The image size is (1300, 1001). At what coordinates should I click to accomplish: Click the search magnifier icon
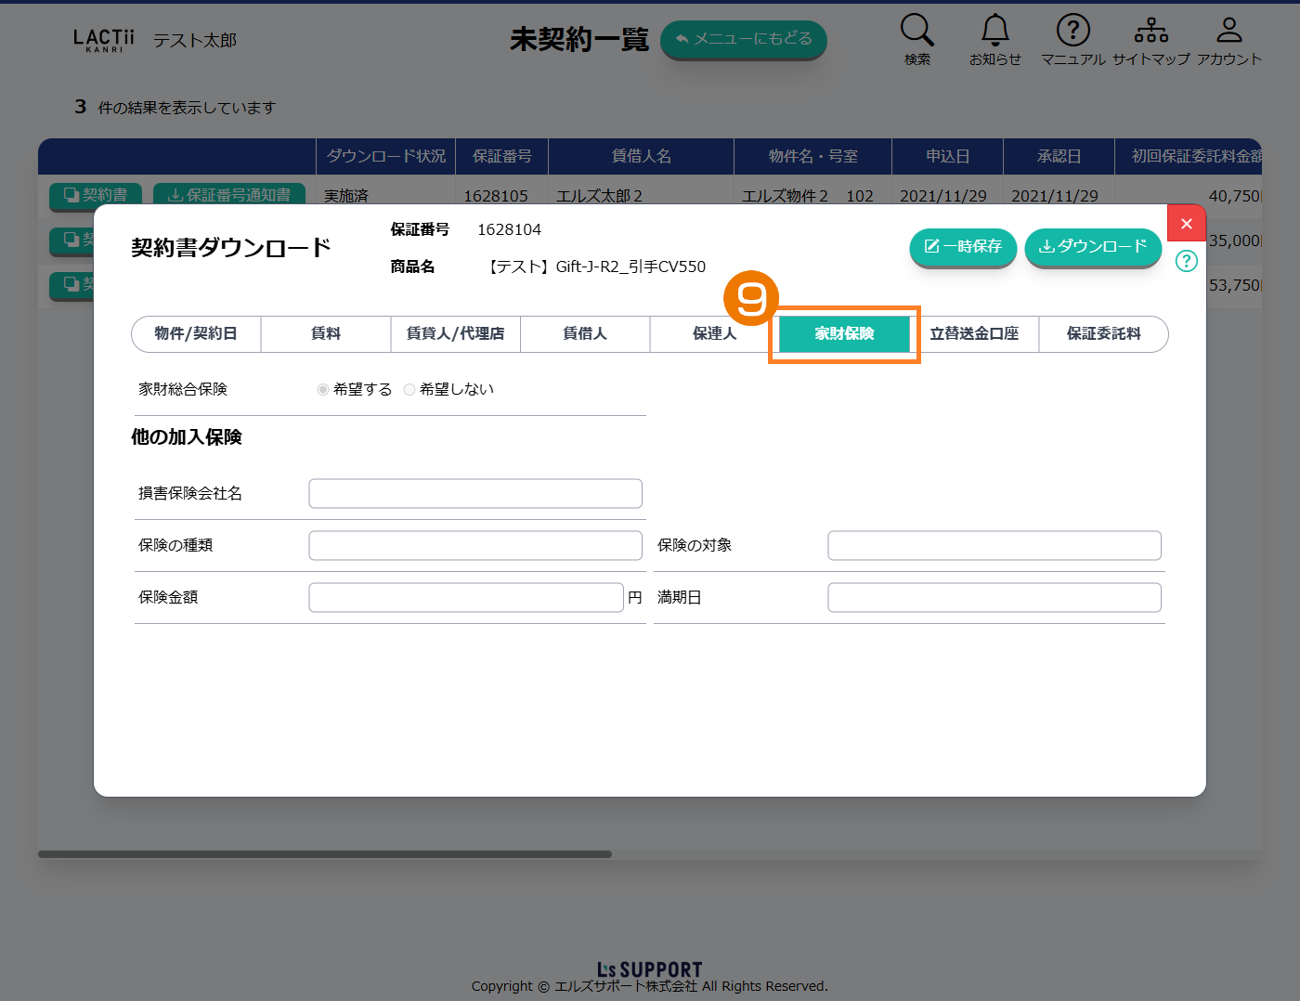click(916, 31)
